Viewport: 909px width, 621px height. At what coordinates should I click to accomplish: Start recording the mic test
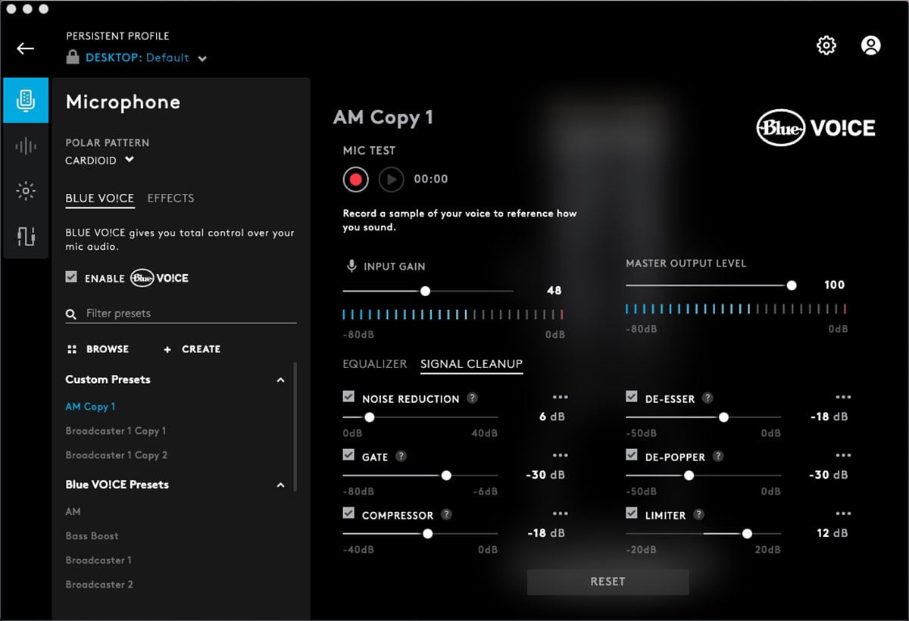[x=355, y=179]
